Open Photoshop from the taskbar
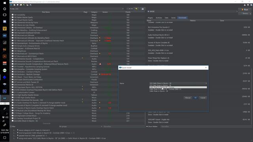 point(5,91)
